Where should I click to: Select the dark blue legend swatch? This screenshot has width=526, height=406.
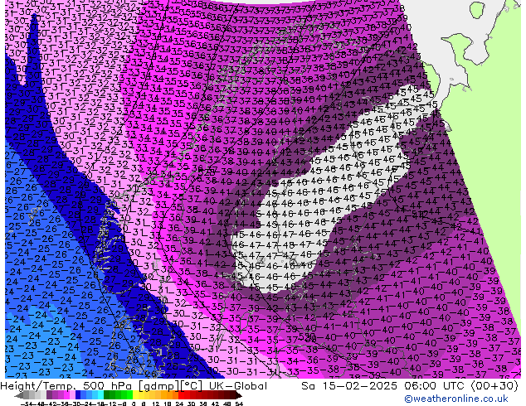pos(78,395)
